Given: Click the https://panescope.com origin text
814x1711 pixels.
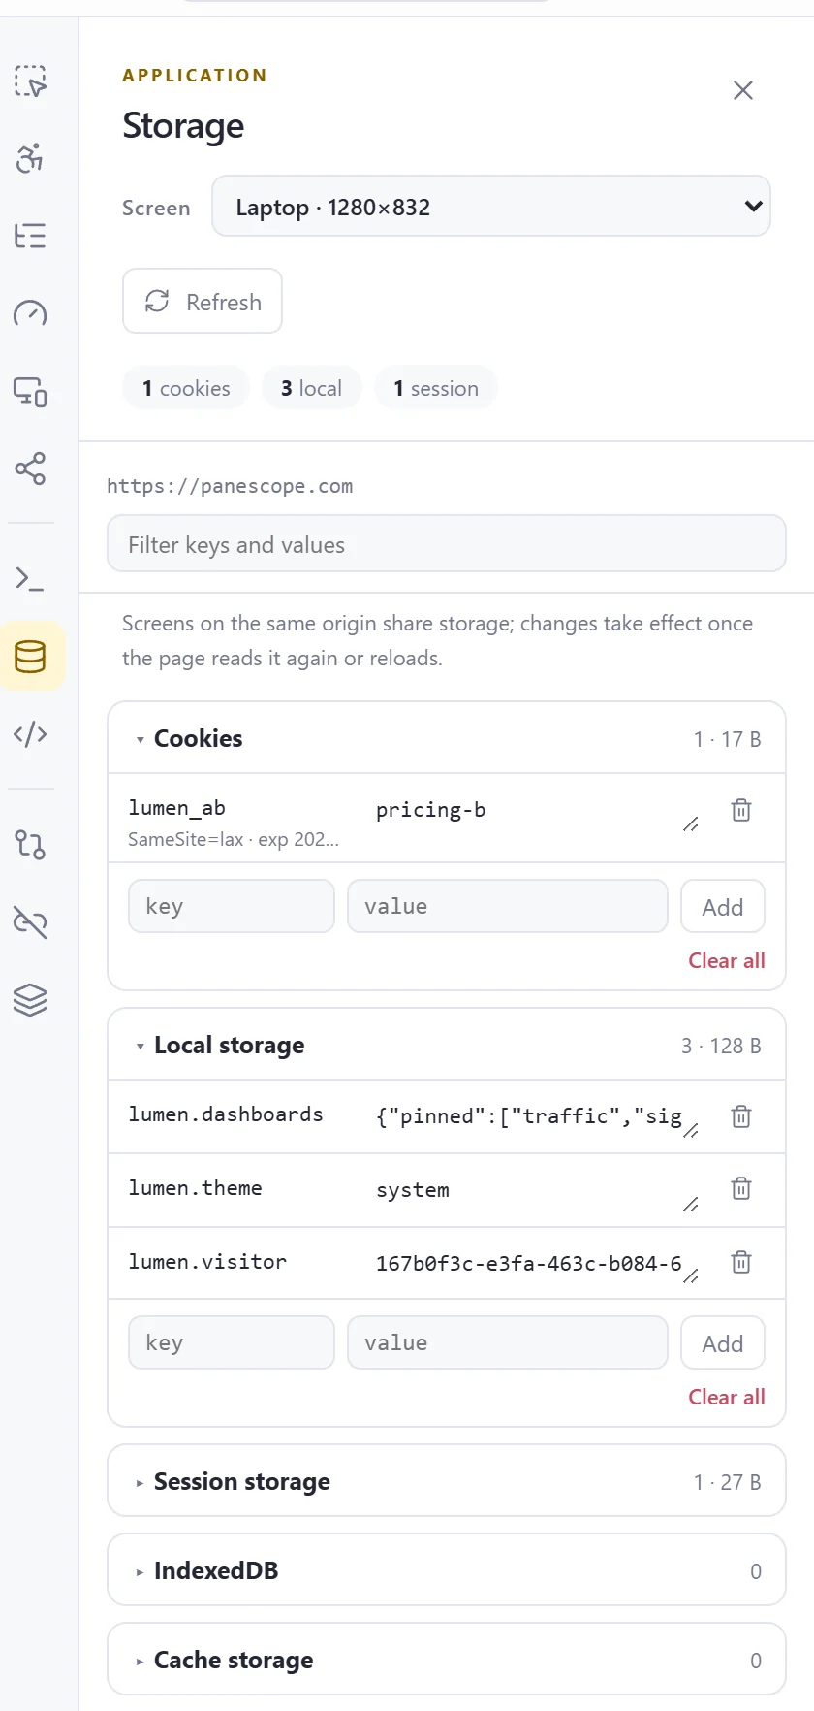Looking at the screenshot, I should coord(230,486).
